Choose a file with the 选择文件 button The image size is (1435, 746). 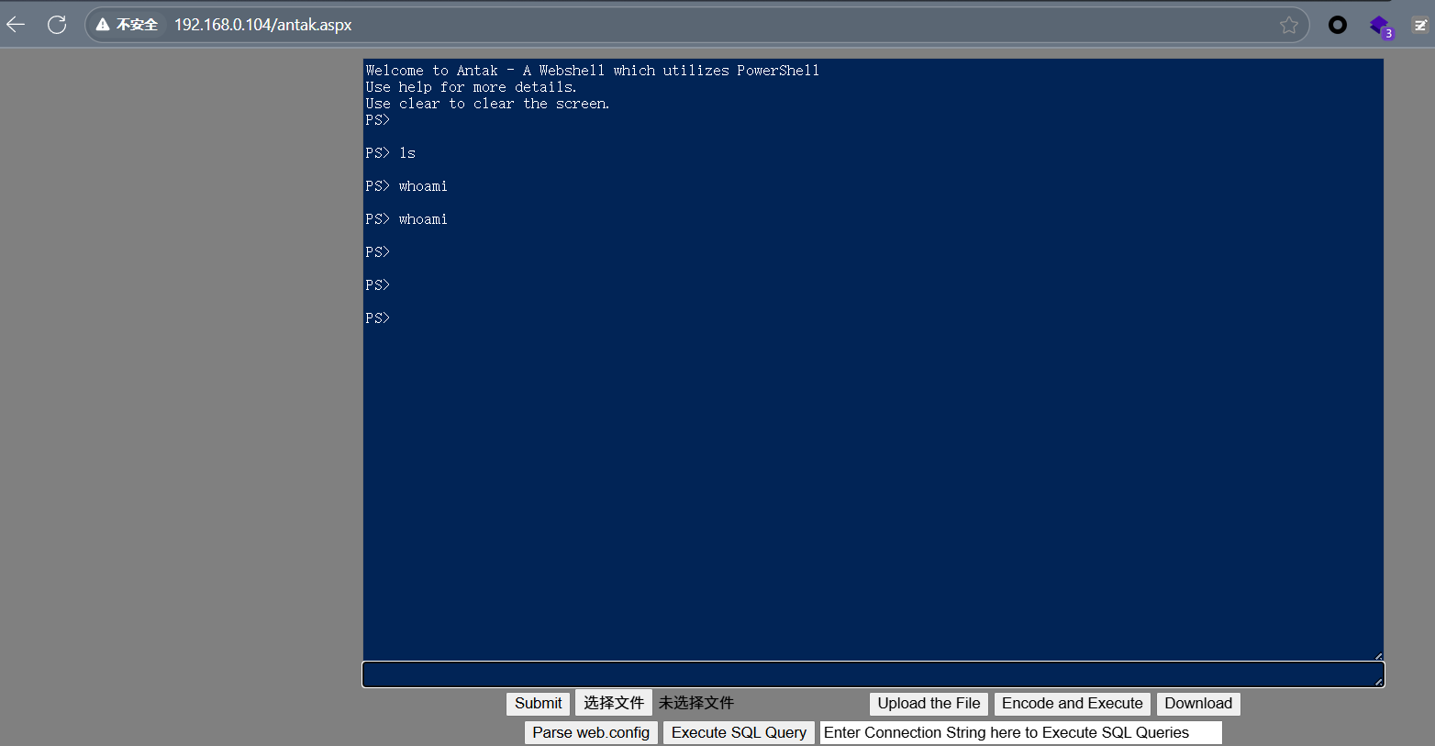click(x=614, y=703)
